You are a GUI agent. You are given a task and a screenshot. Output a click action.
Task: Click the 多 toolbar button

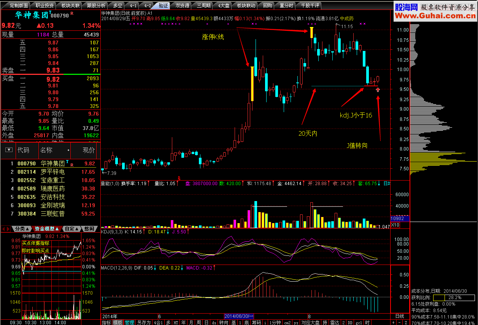[x=168, y=322]
